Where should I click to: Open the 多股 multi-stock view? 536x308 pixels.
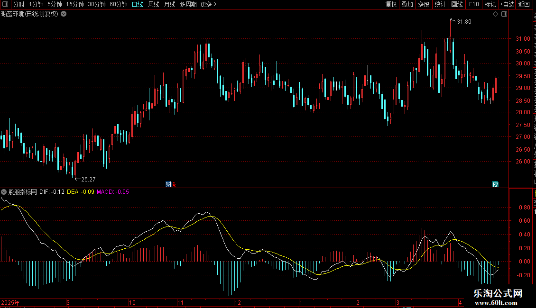(x=424, y=4)
